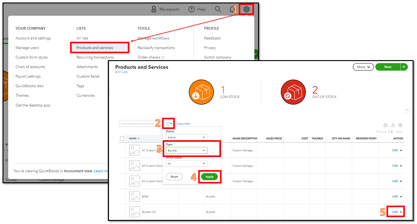Image resolution: width=417 pixels, height=224 pixels.
Task: Click the green New button
Action: pos(388,67)
